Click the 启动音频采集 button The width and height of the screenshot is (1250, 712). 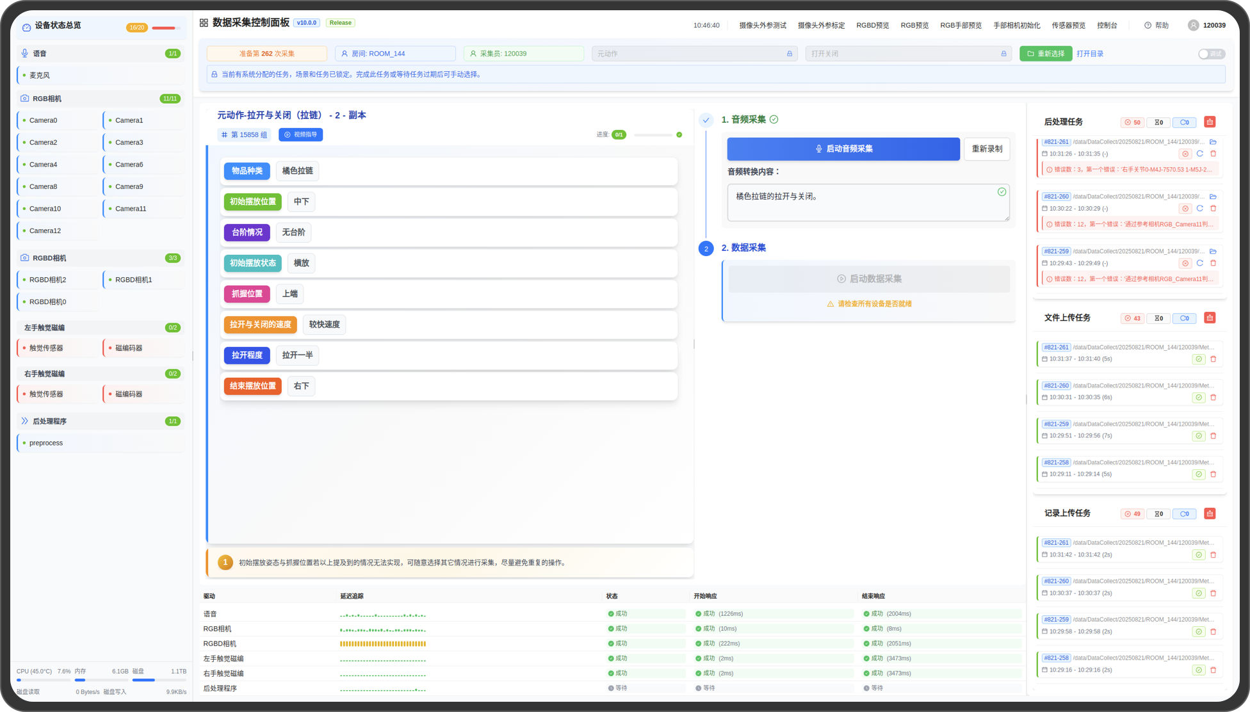coord(843,149)
